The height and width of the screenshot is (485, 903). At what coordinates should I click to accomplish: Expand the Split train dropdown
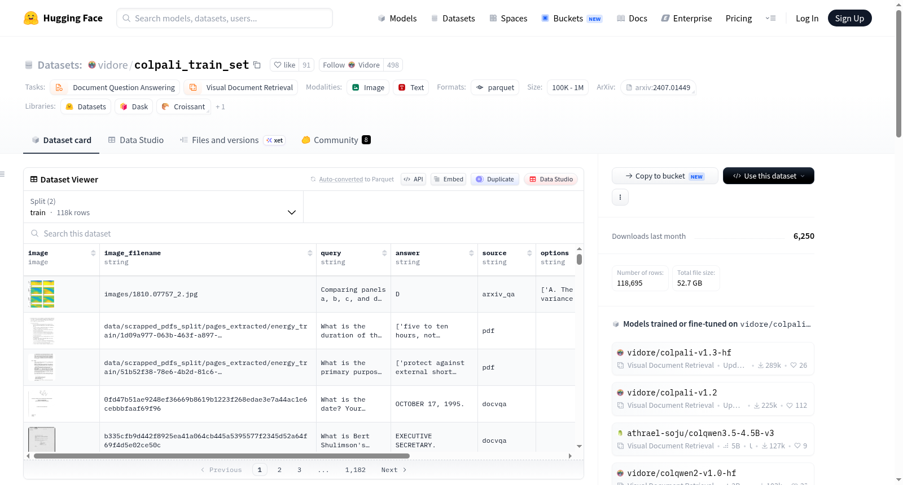pyautogui.click(x=163, y=207)
